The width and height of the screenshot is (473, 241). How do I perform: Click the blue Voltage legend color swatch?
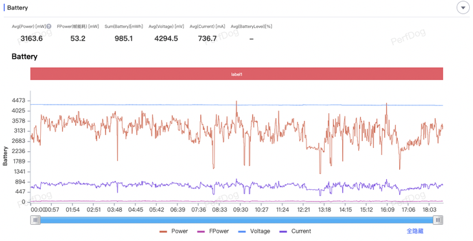coord(242,231)
